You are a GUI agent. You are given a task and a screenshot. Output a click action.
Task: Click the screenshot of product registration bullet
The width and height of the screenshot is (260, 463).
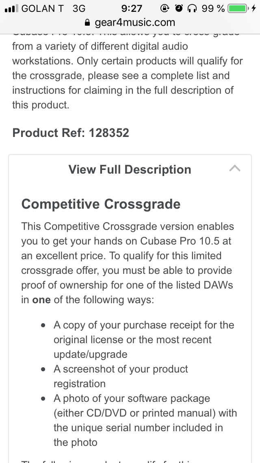click(x=121, y=376)
